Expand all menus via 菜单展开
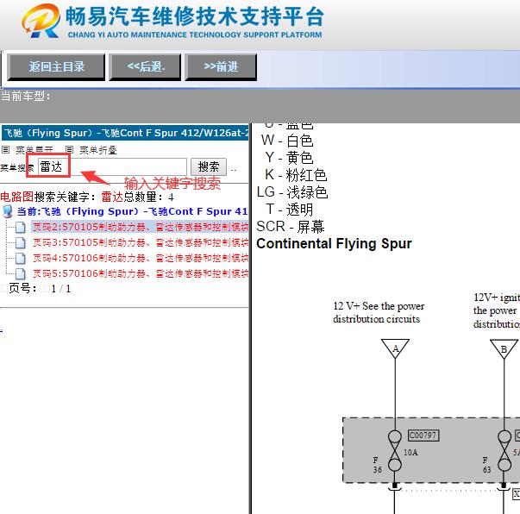This screenshot has width=520, height=514. [x=34, y=150]
